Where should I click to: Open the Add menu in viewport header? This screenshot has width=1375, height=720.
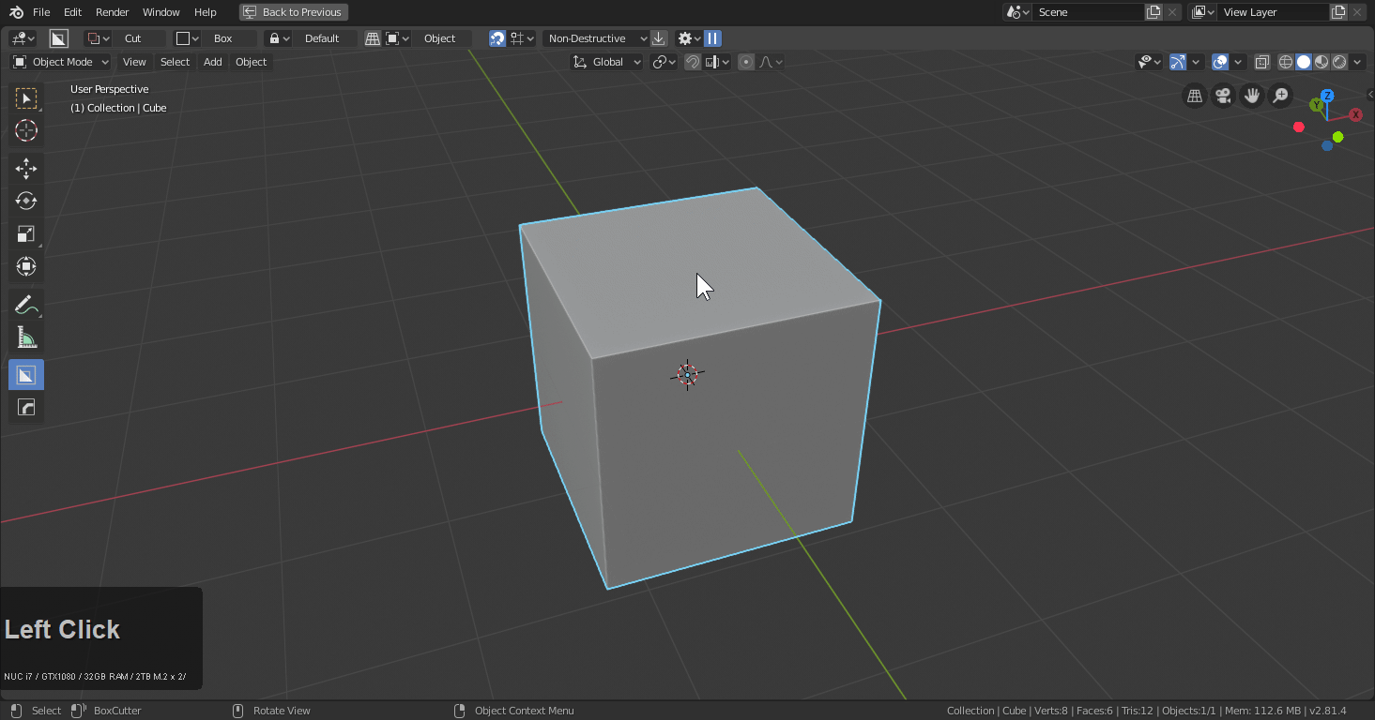coord(213,62)
